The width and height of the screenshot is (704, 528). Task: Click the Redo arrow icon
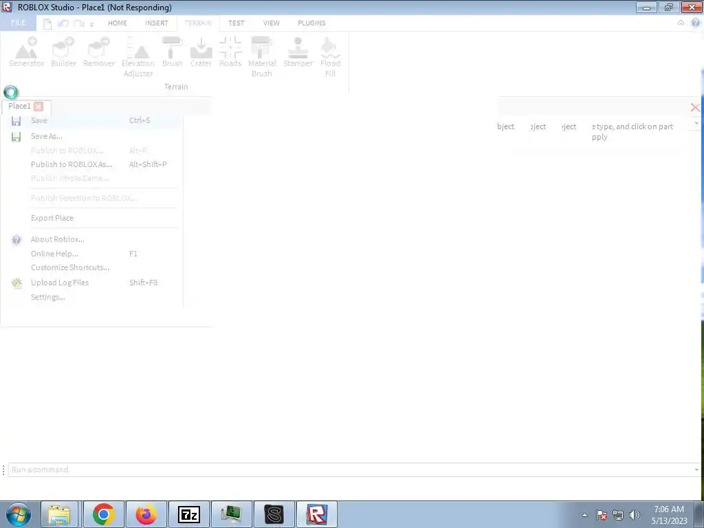coord(78,24)
